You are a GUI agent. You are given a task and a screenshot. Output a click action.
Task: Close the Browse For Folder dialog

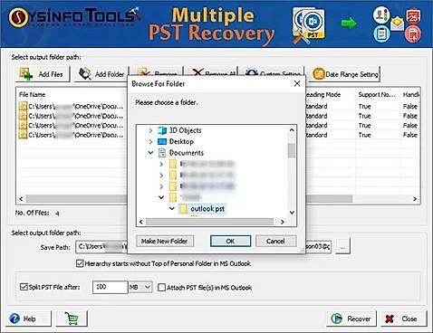pos(297,83)
